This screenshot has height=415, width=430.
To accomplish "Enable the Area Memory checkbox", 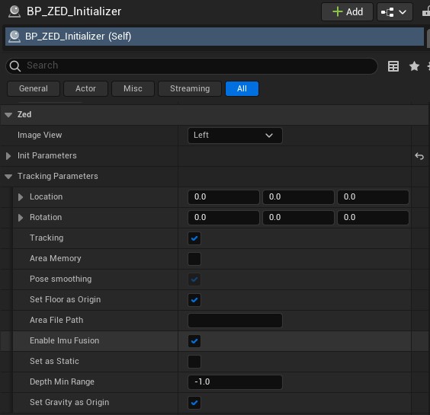I will (x=194, y=259).
